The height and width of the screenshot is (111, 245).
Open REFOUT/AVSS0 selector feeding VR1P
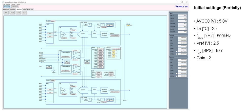(x=66, y=71)
